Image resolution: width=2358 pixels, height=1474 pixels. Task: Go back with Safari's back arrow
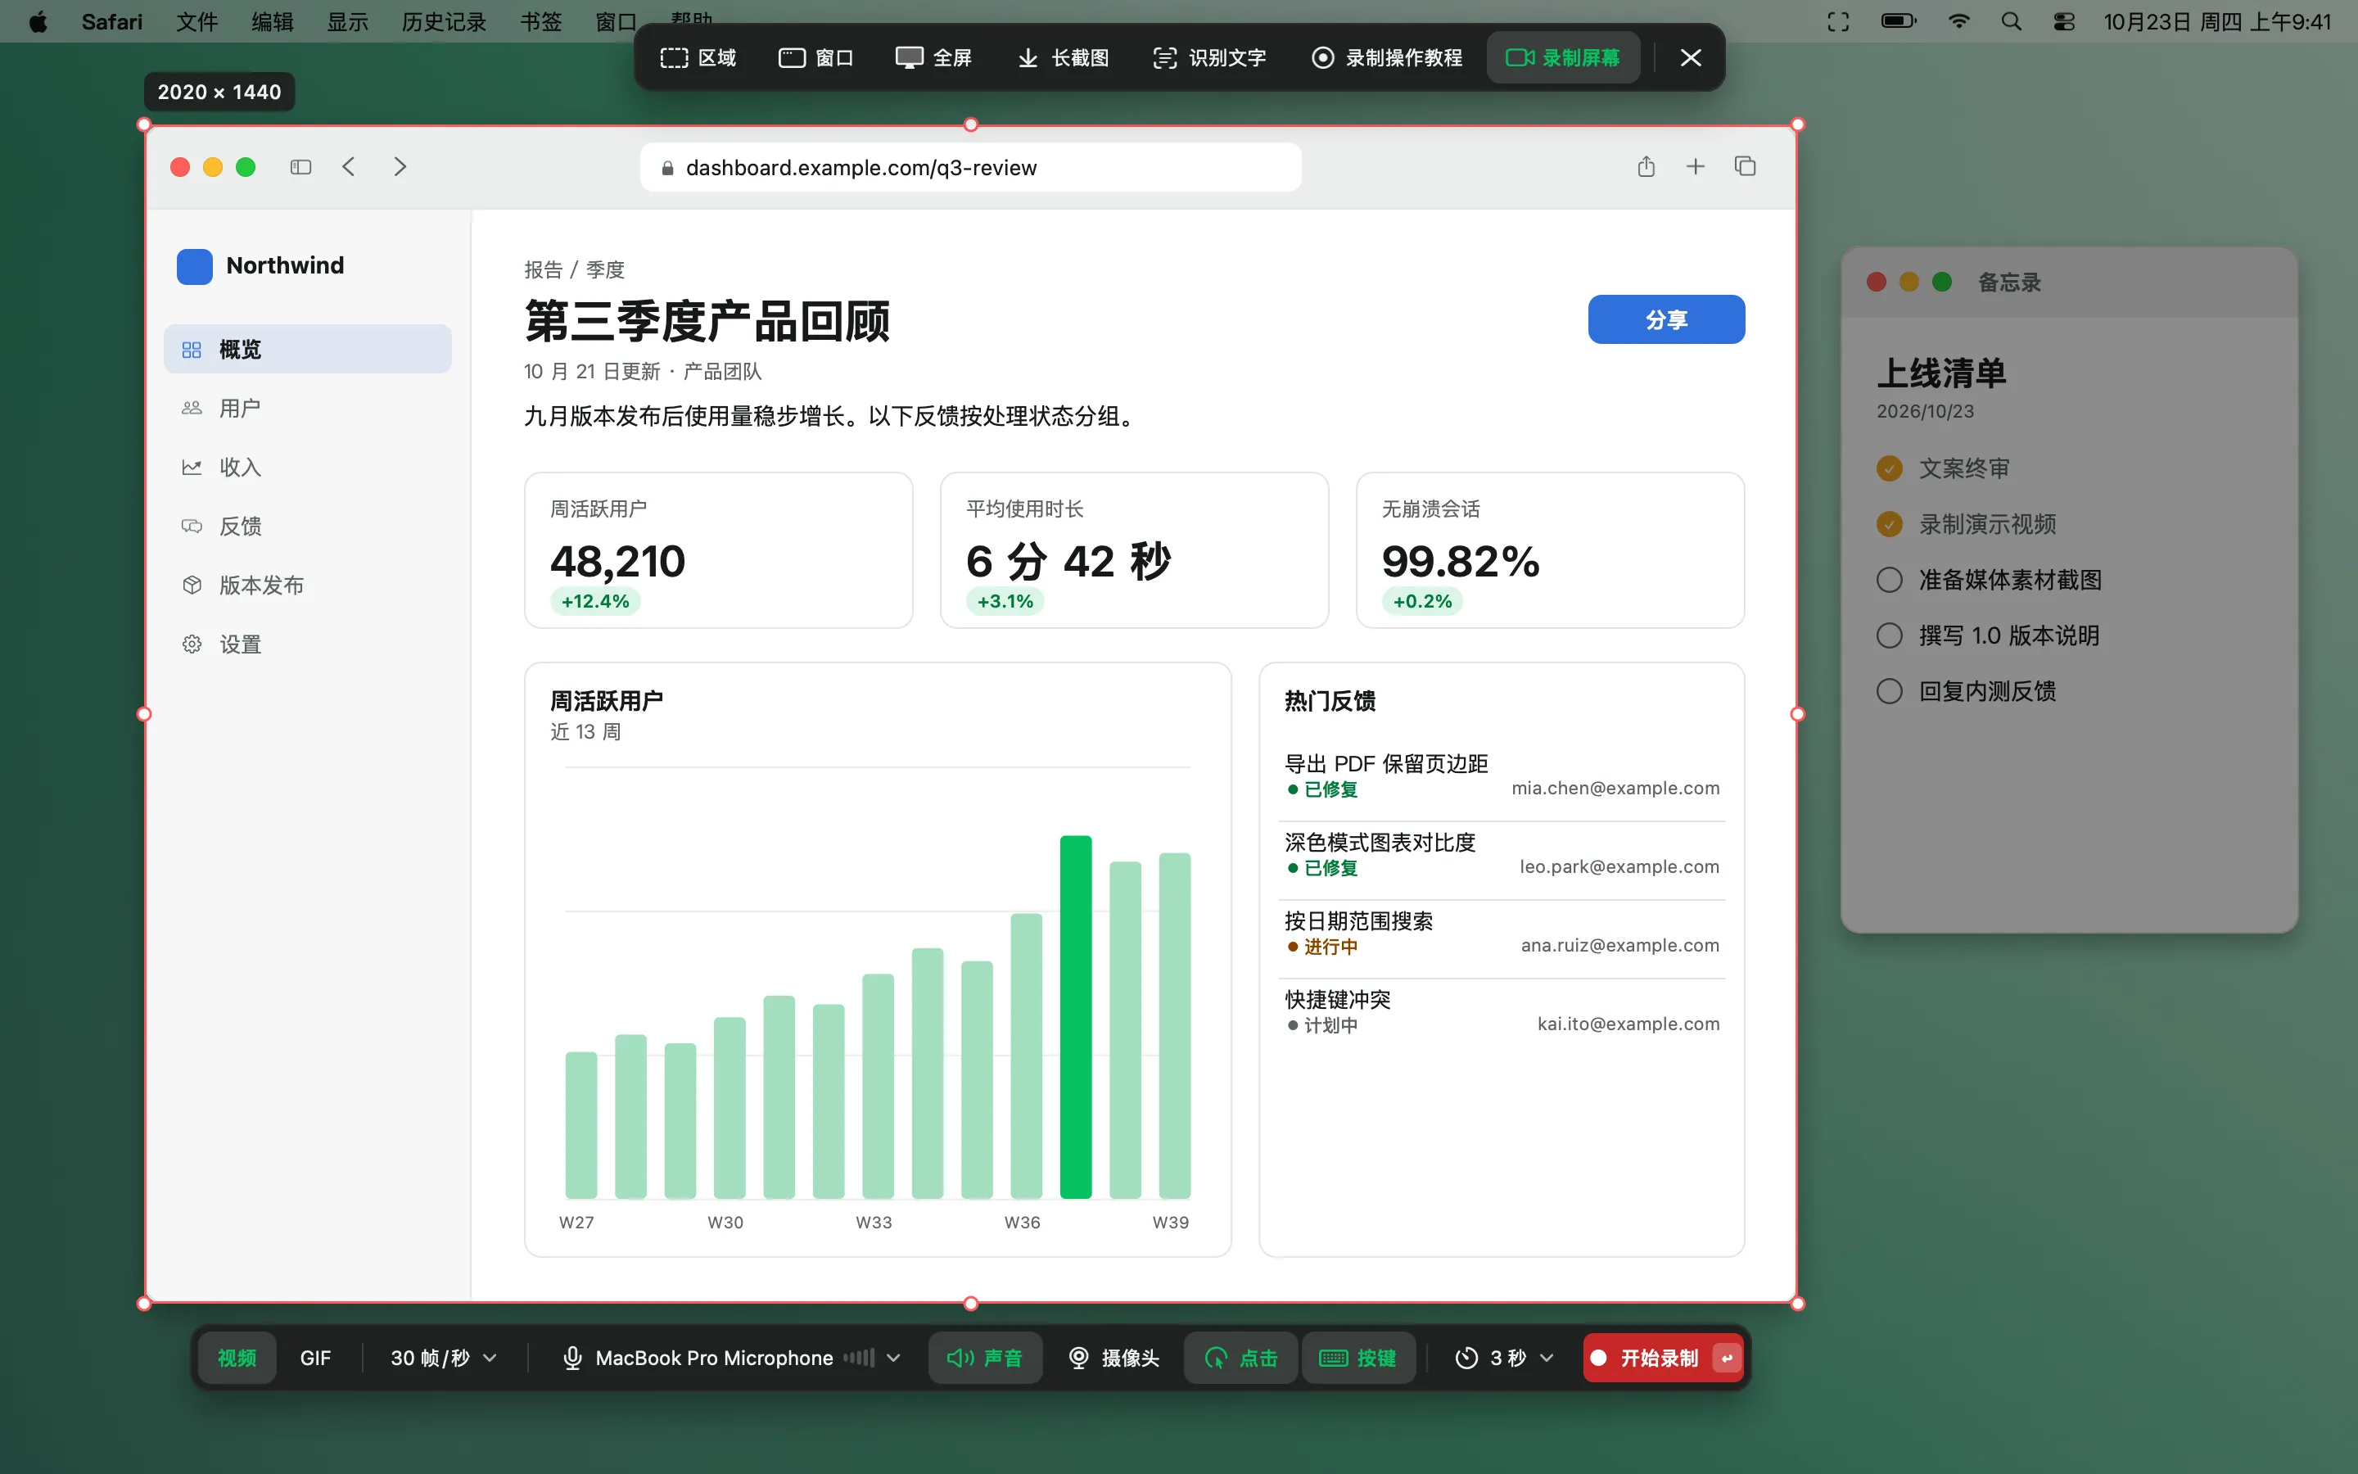pos(349,167)
